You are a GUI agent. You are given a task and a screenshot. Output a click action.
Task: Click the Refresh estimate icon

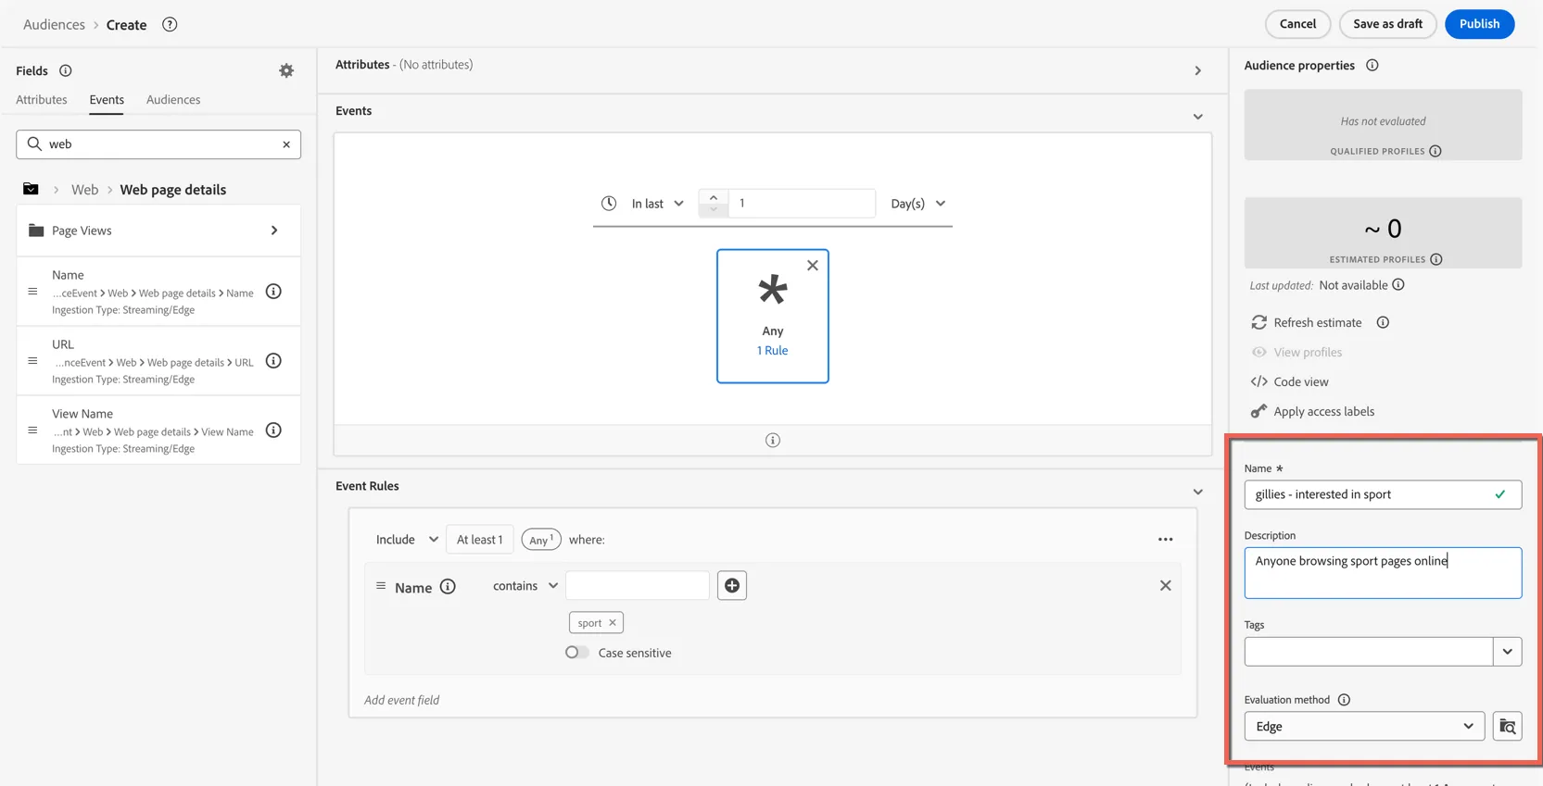(1258, 322)
